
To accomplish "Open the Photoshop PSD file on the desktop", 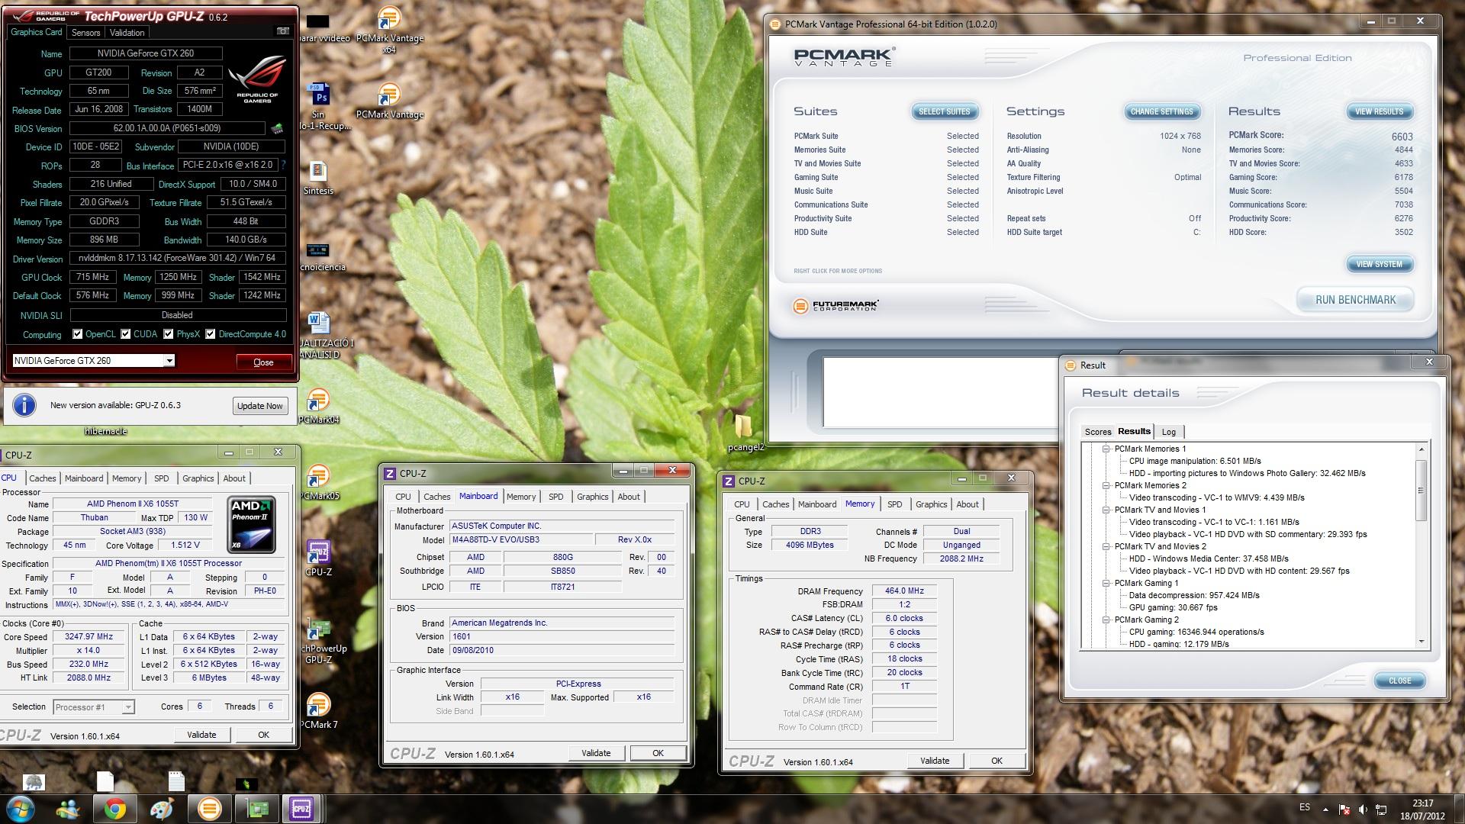I will pos(319,95).
